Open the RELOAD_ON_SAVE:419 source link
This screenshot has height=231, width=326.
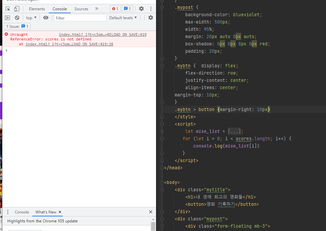coord(103,34)
